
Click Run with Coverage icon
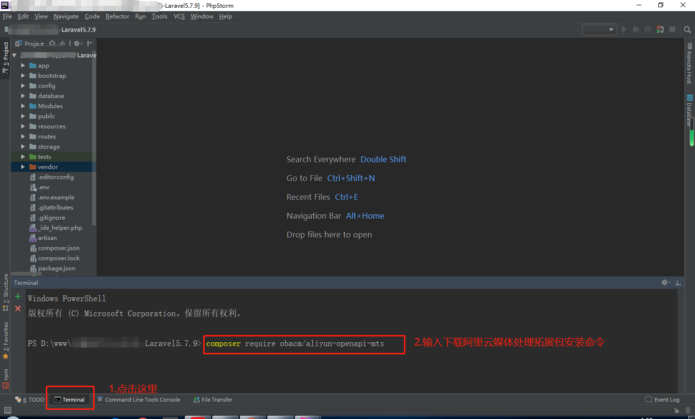pos(648,29)
